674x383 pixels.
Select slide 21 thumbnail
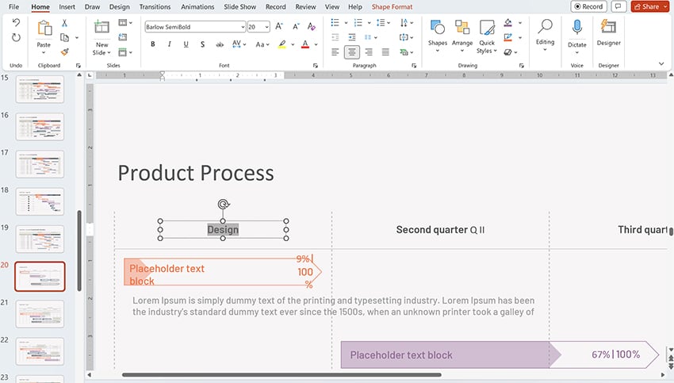point(40,313)
